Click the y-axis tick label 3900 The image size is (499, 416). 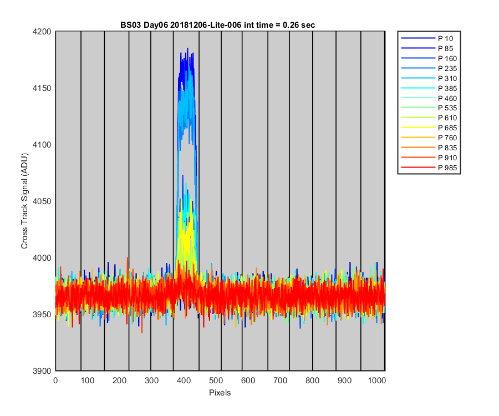click(42, 371)
